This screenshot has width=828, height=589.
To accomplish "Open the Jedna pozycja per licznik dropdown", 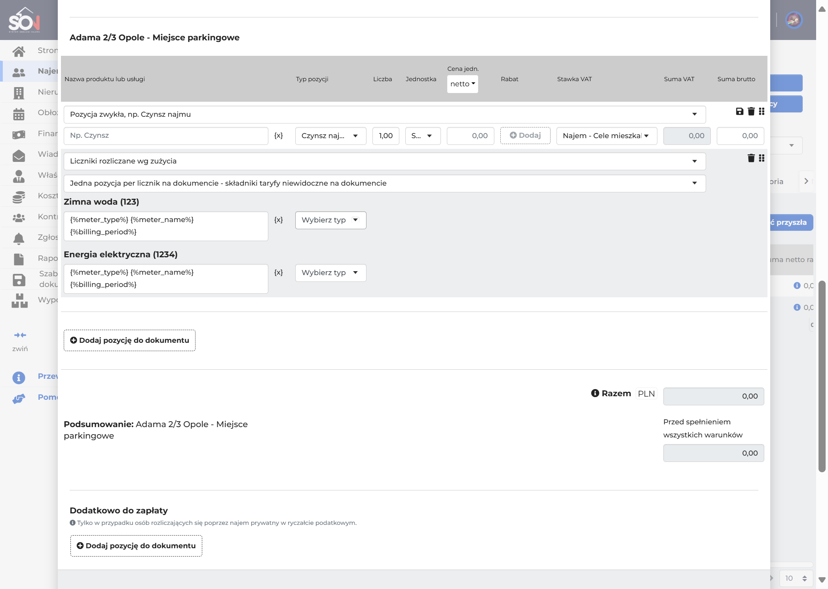I will pyautogui.click(x=384, y=183).
